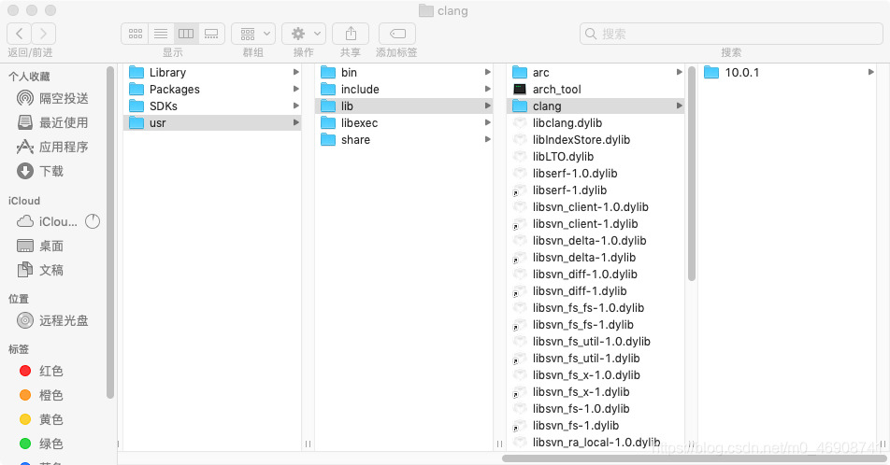Click the sidebar vertical scrollbar
890x465 pixels.
[x=110, y=232]
